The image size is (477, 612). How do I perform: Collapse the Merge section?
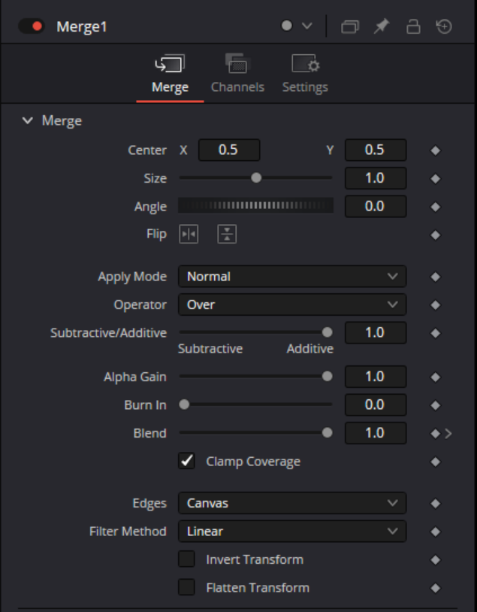click(x=29, y=121)
